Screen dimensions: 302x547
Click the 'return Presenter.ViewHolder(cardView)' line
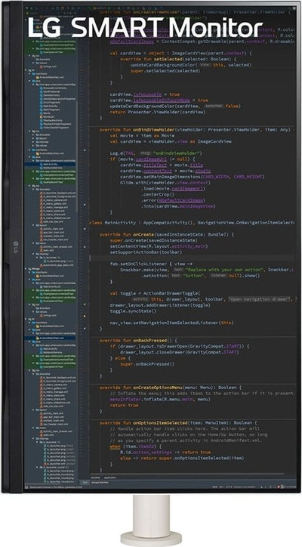click(x=157, y=112)
